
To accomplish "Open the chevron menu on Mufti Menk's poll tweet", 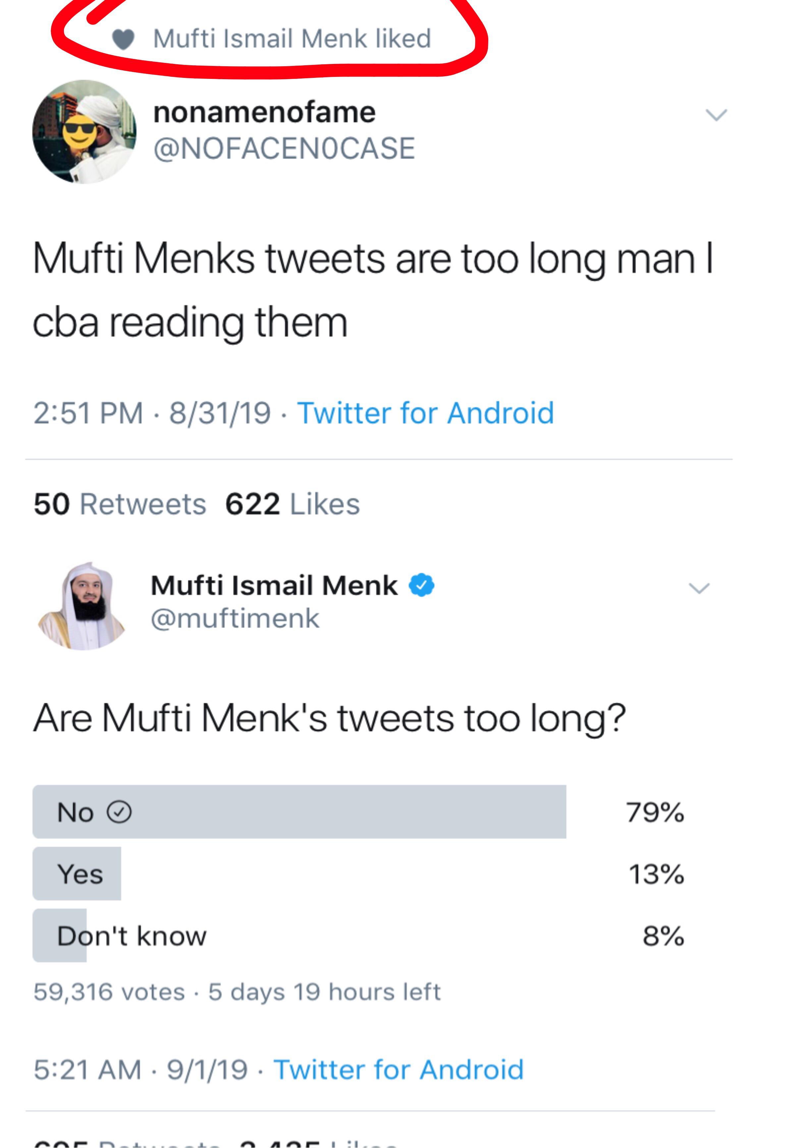I will click(x=699, y=588).
